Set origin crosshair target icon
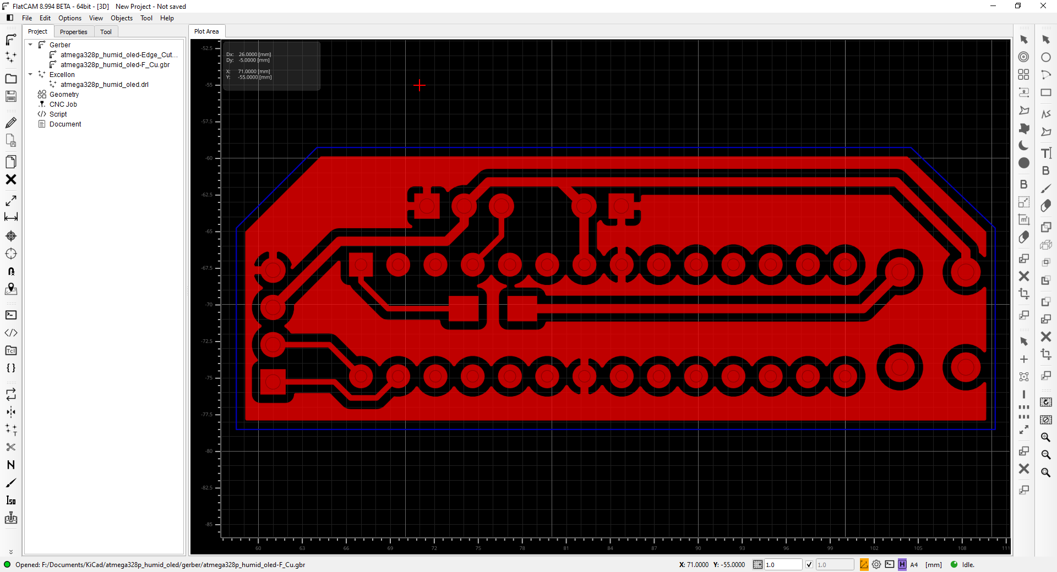 tap(11, 236)
